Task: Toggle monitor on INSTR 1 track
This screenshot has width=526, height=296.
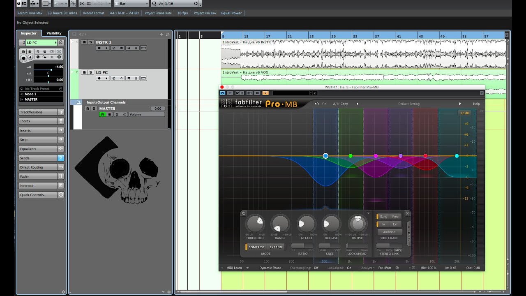Action: [106, 48]
